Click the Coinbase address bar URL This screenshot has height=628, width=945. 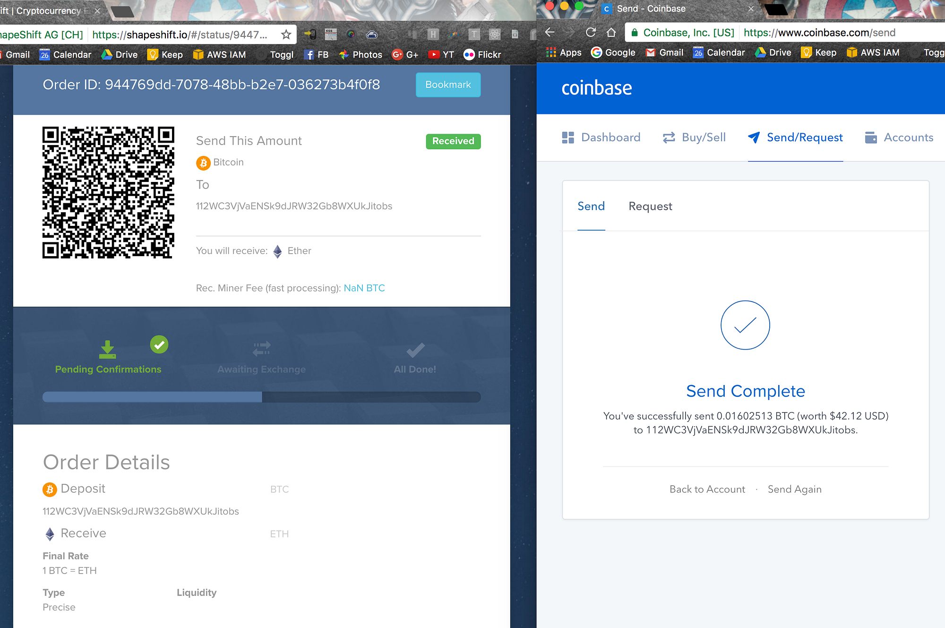coord(819,33)
